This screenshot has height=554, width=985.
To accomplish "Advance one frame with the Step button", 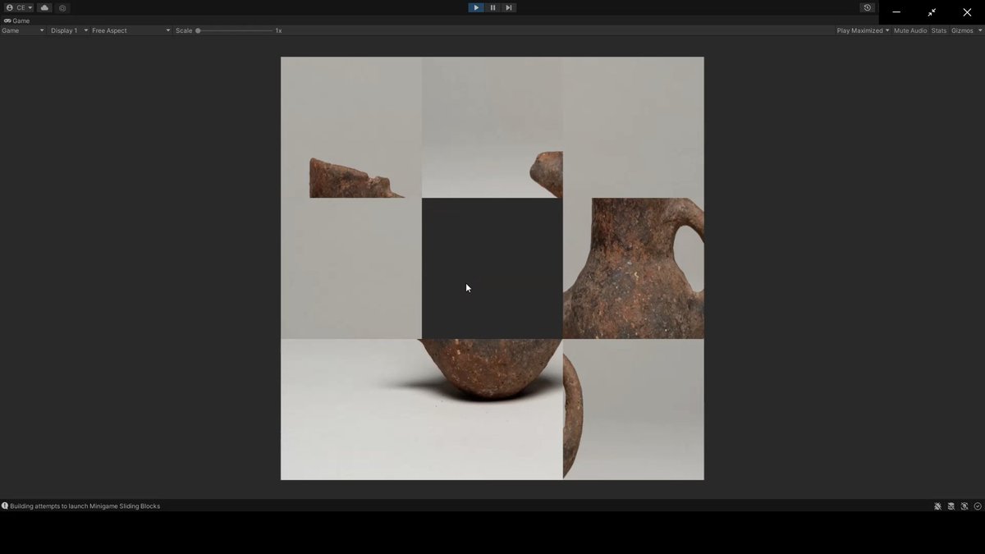I will pyautogui.click(x=509, y=7).
